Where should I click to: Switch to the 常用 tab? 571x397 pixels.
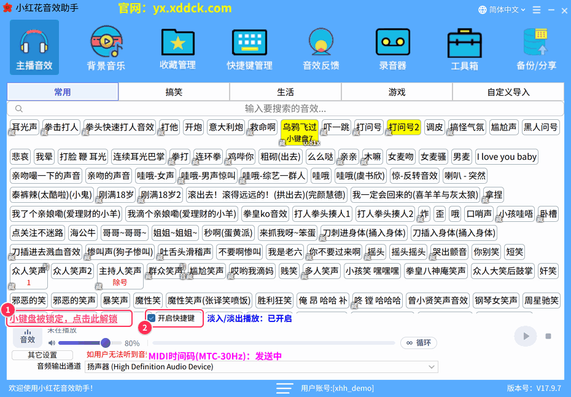[x=63, y=92]
